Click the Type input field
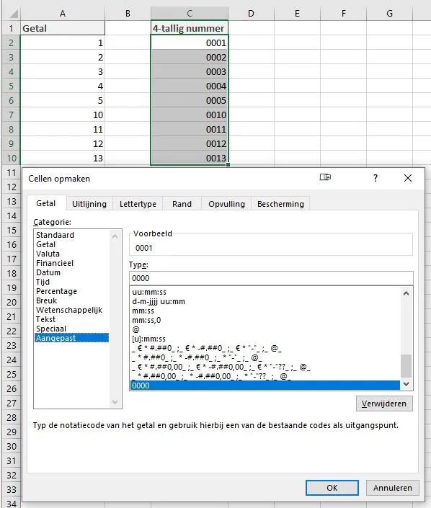This screenshot has width=431, height=508. point(271,278)
